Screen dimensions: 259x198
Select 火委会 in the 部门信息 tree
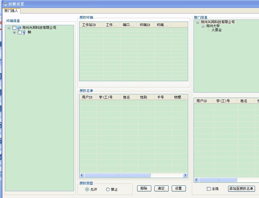[216, 30]
